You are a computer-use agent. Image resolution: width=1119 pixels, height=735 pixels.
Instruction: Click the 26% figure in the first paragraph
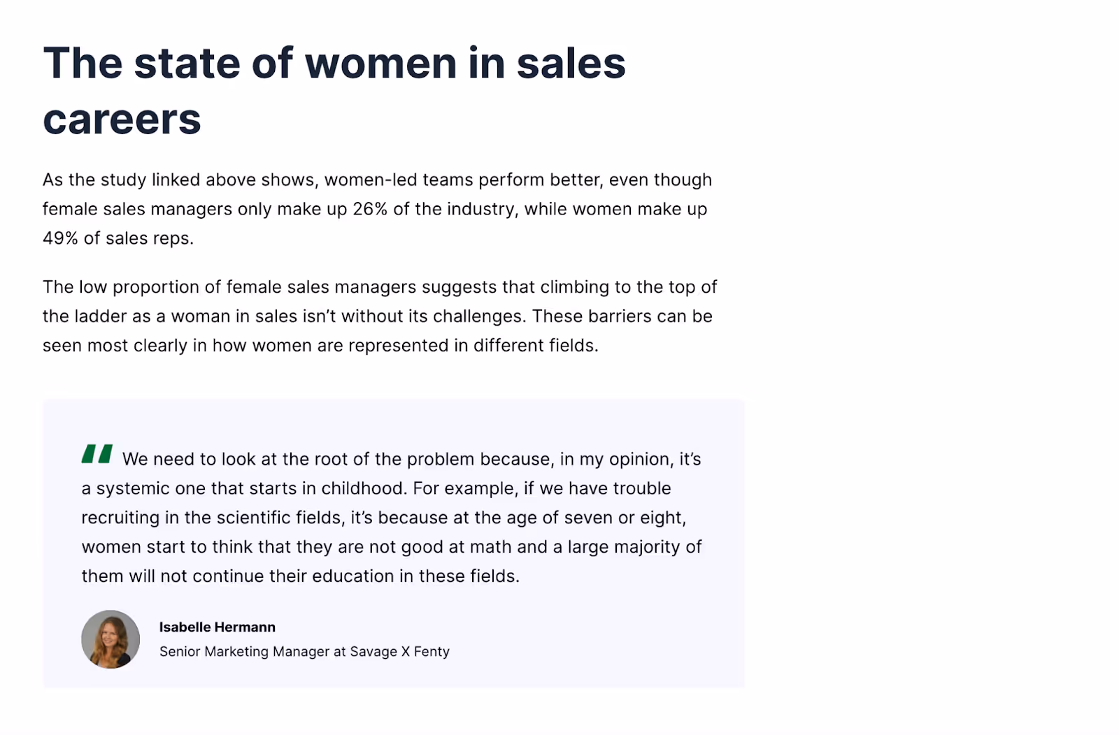370,209
